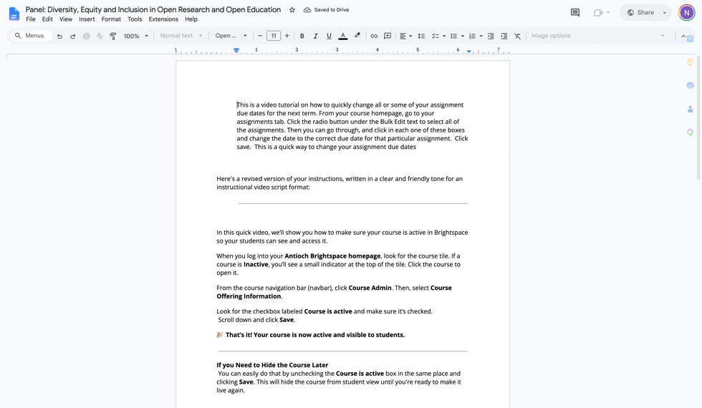Click the left indent marker on the ruler
The height and width of the screenshot is (408, 702).
(236, 51)
